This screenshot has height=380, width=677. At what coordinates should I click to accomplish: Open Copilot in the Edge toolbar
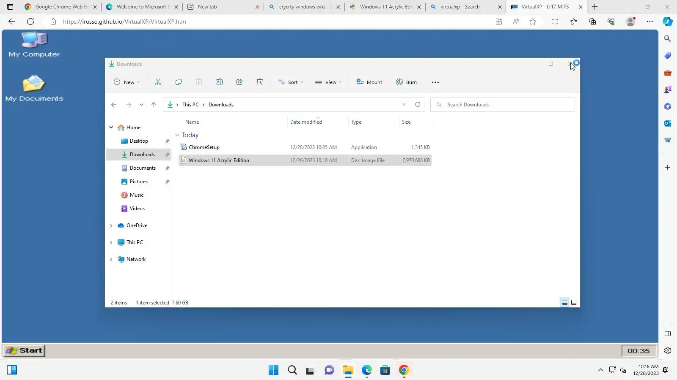668,22
